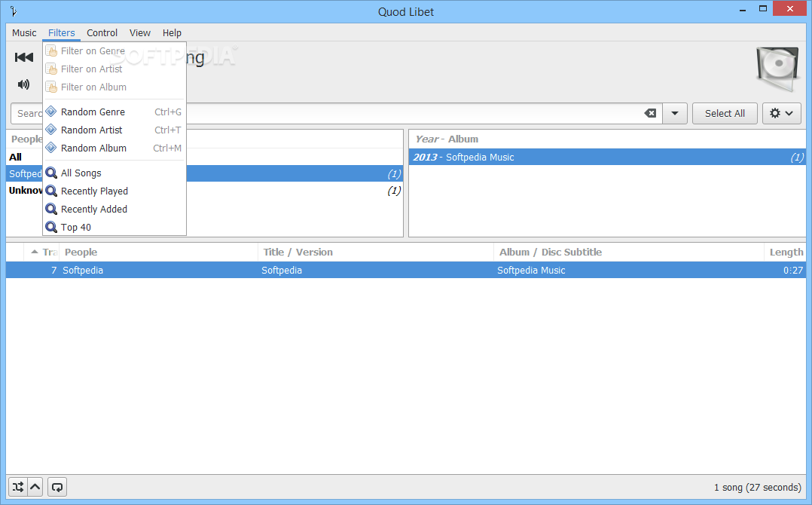Click the Select All button
The width and height of the screenshot is (812, 505).
click(x=725, y=113)
